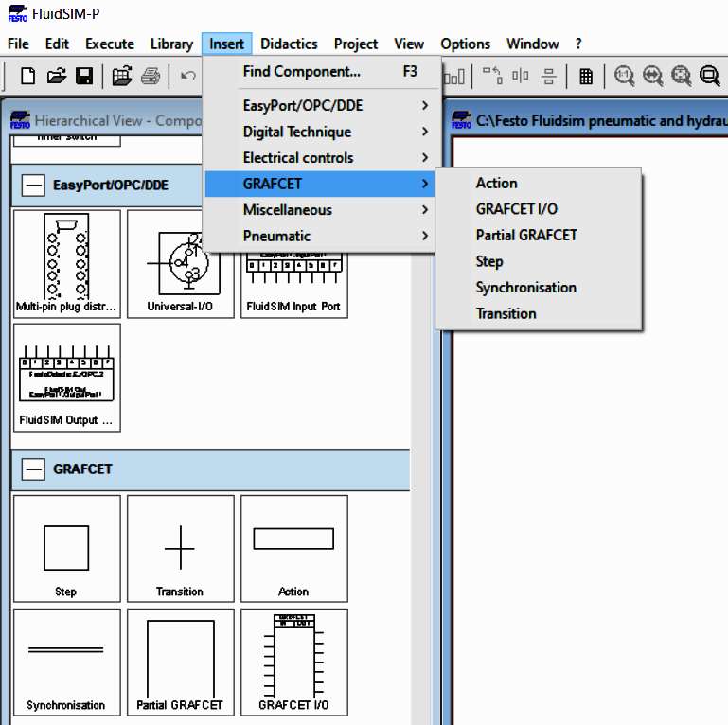Click the Print preview toolbar icon
The image size is (728, 725).
click(x=121, y=76)
